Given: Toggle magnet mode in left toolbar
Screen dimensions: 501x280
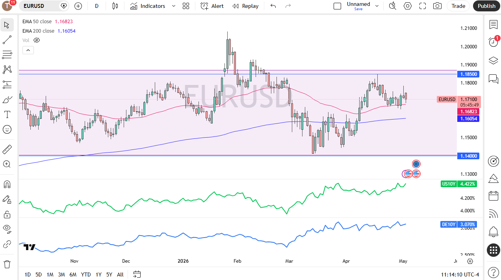Looking at the screenshot, I should (x=7, y=184).
